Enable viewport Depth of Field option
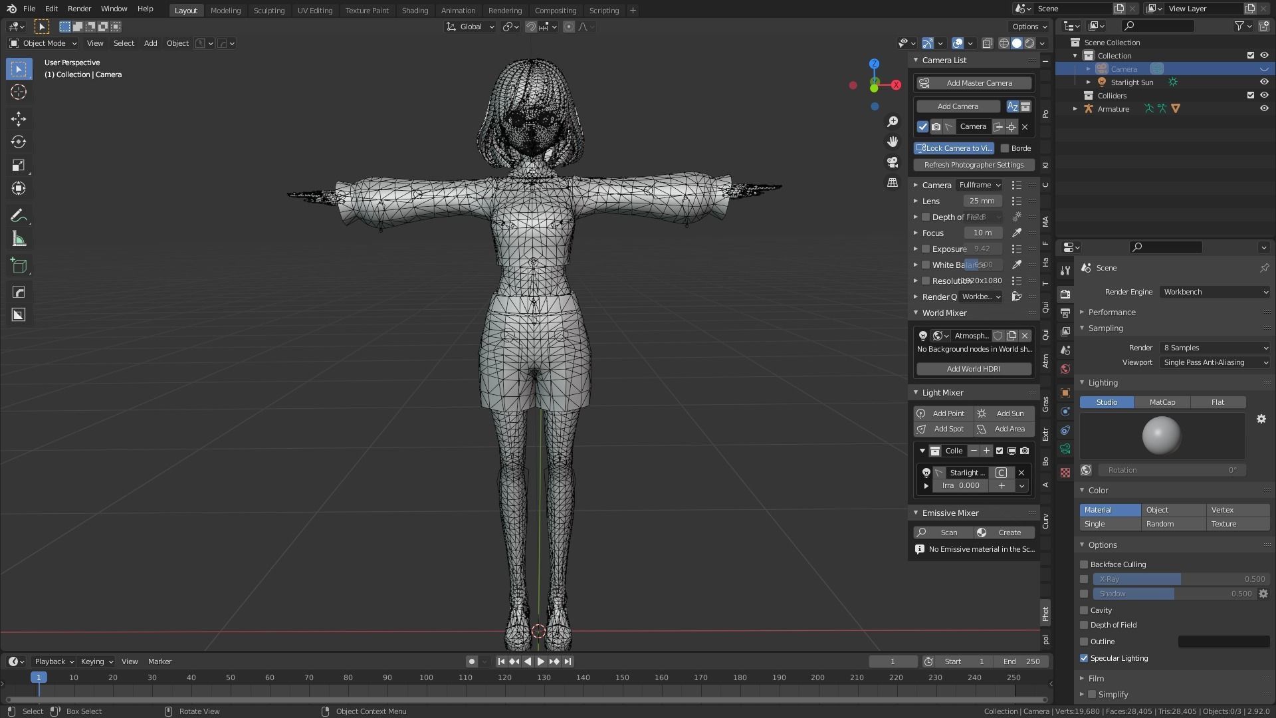The height and width of the screenshot is (718, 1276). tap(1084, 625)
